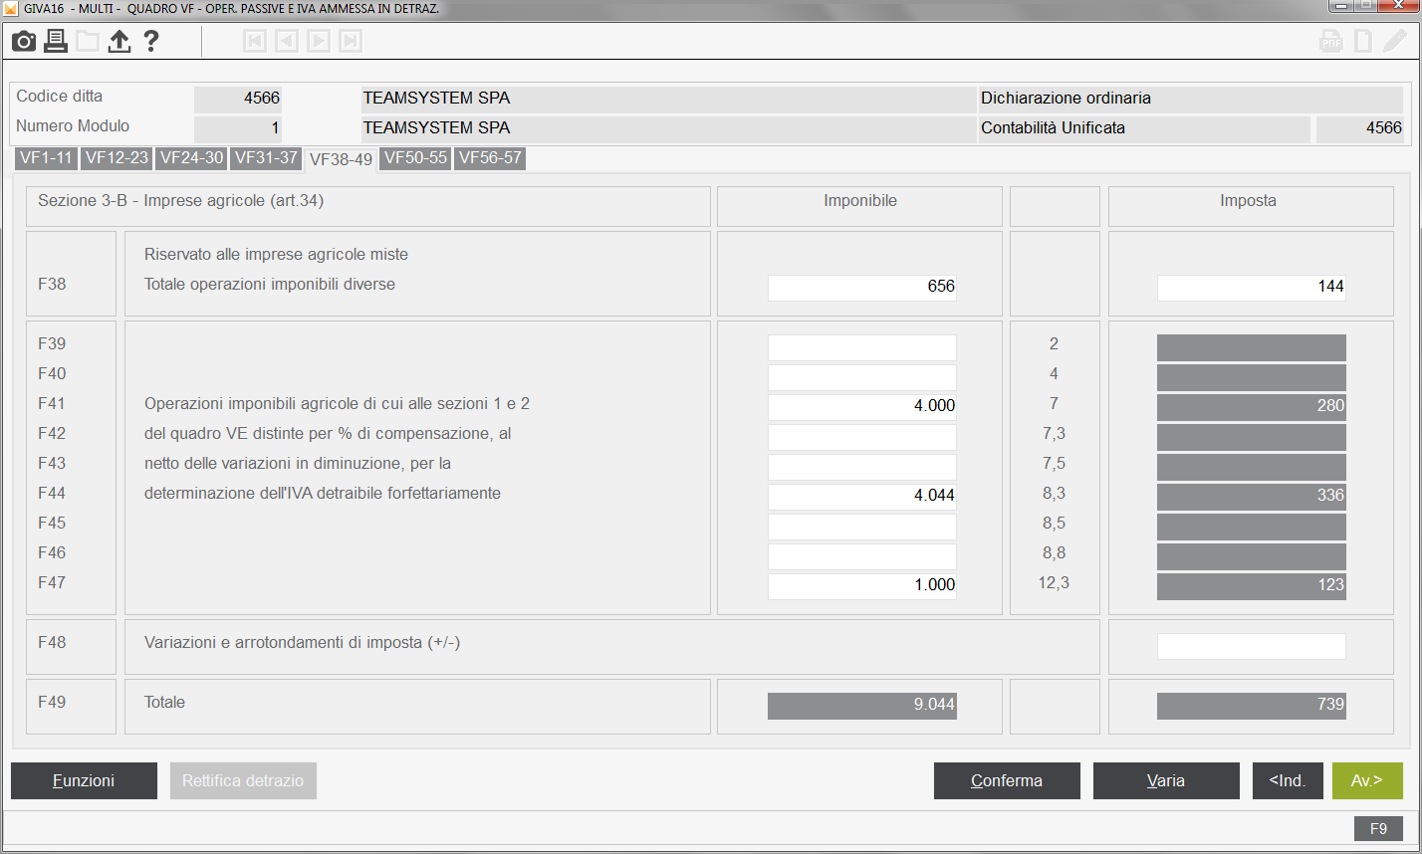1422x854 pixels.
Task: Click the GIVA16 application title icon
Action: coord(9,8)
